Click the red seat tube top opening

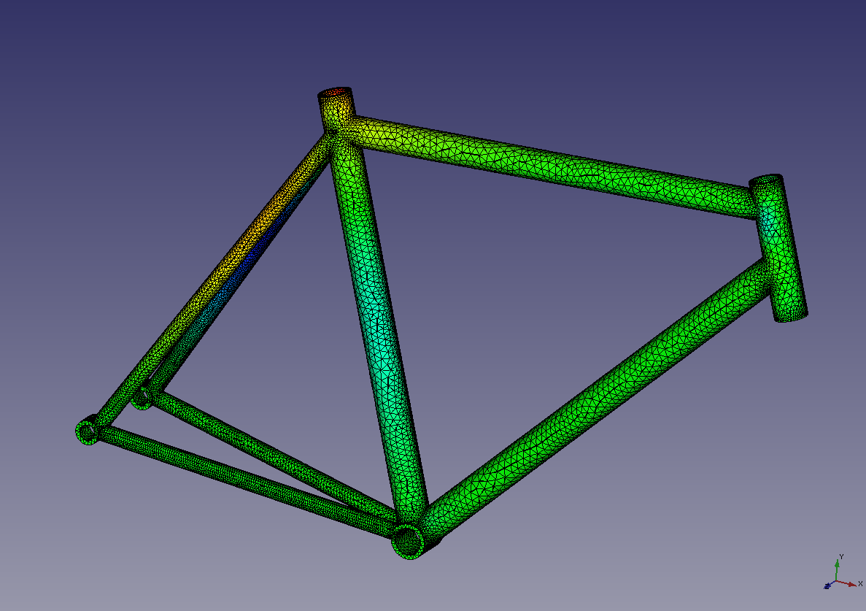(336, 92)
